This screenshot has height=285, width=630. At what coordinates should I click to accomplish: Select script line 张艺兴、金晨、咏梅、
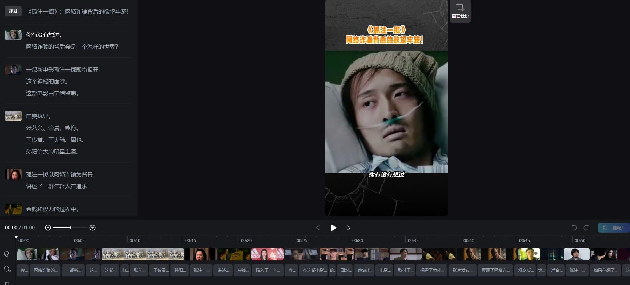(52, 128)
